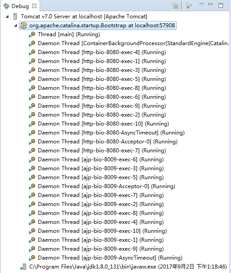Select thread ajp-bio-8009-exec-5

[x=101, y=177]
